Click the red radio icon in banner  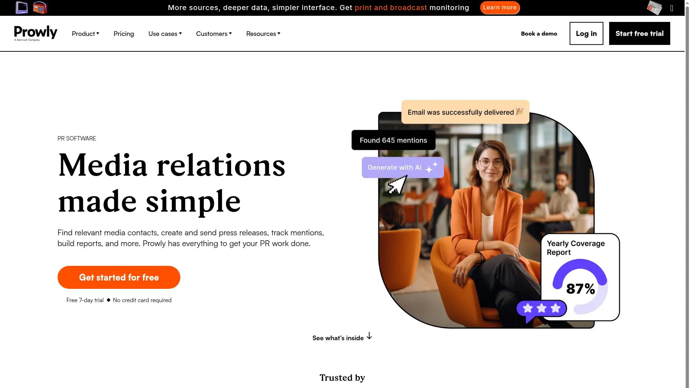click(40, 8)
